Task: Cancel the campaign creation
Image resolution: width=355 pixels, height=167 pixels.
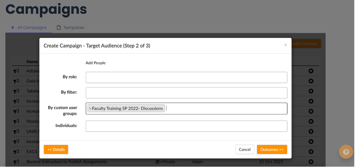Action: point(245,150)
